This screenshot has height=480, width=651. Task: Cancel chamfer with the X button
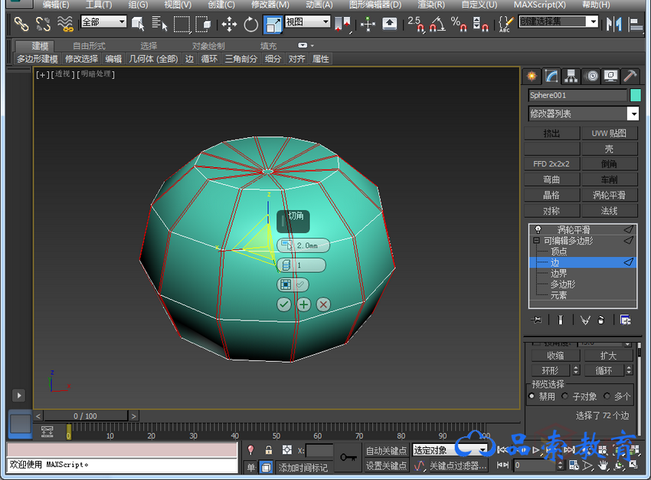coord(323,304)
